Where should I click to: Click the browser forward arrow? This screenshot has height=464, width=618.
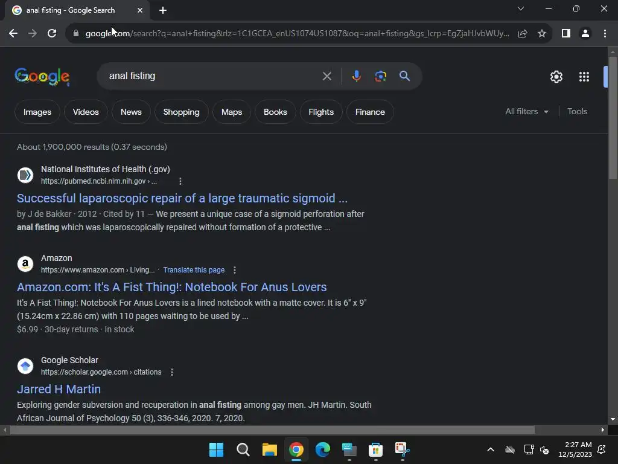pos(33,34)
